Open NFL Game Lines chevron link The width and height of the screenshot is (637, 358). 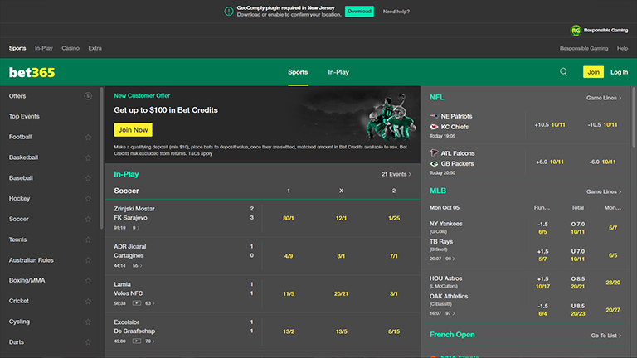[x=604, y=98]
